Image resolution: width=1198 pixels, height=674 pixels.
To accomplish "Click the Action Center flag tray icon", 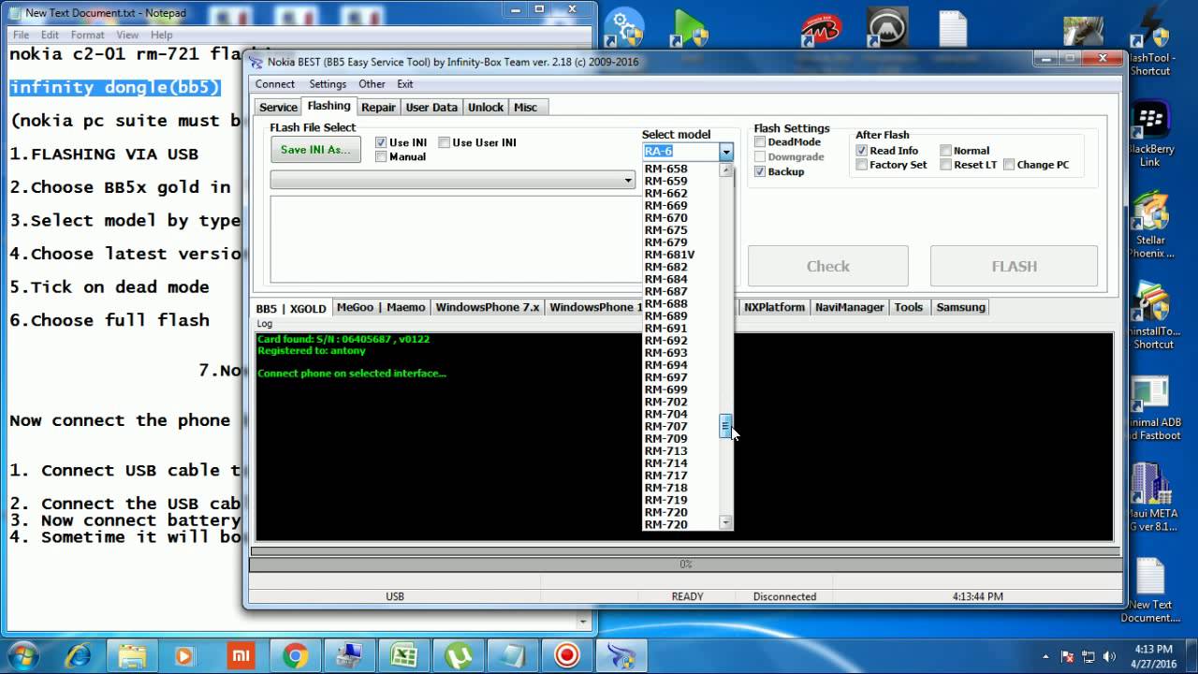I will [x=1067, y=656].
